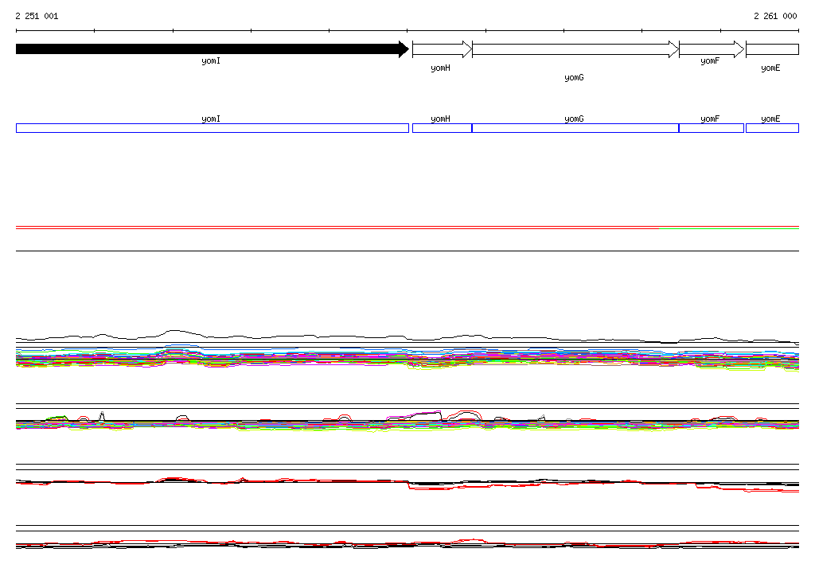The height and width of the screenshot is (568, 815).
Task: Click yomF label above blue rectangle
Action: (x=710, y=119)
